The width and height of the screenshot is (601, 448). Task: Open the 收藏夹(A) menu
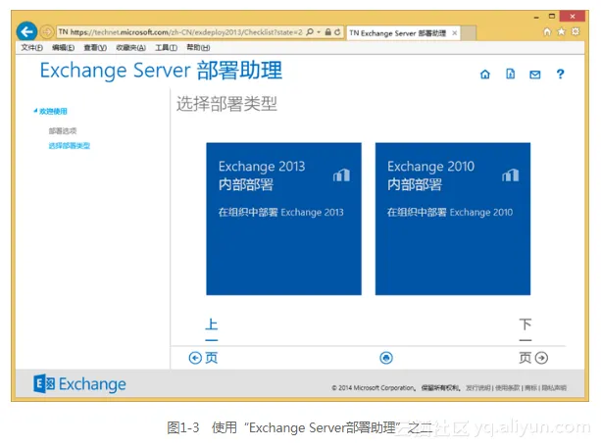tap(130, 48)
